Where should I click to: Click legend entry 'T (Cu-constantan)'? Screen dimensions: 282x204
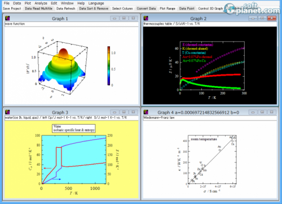[194, 53]
